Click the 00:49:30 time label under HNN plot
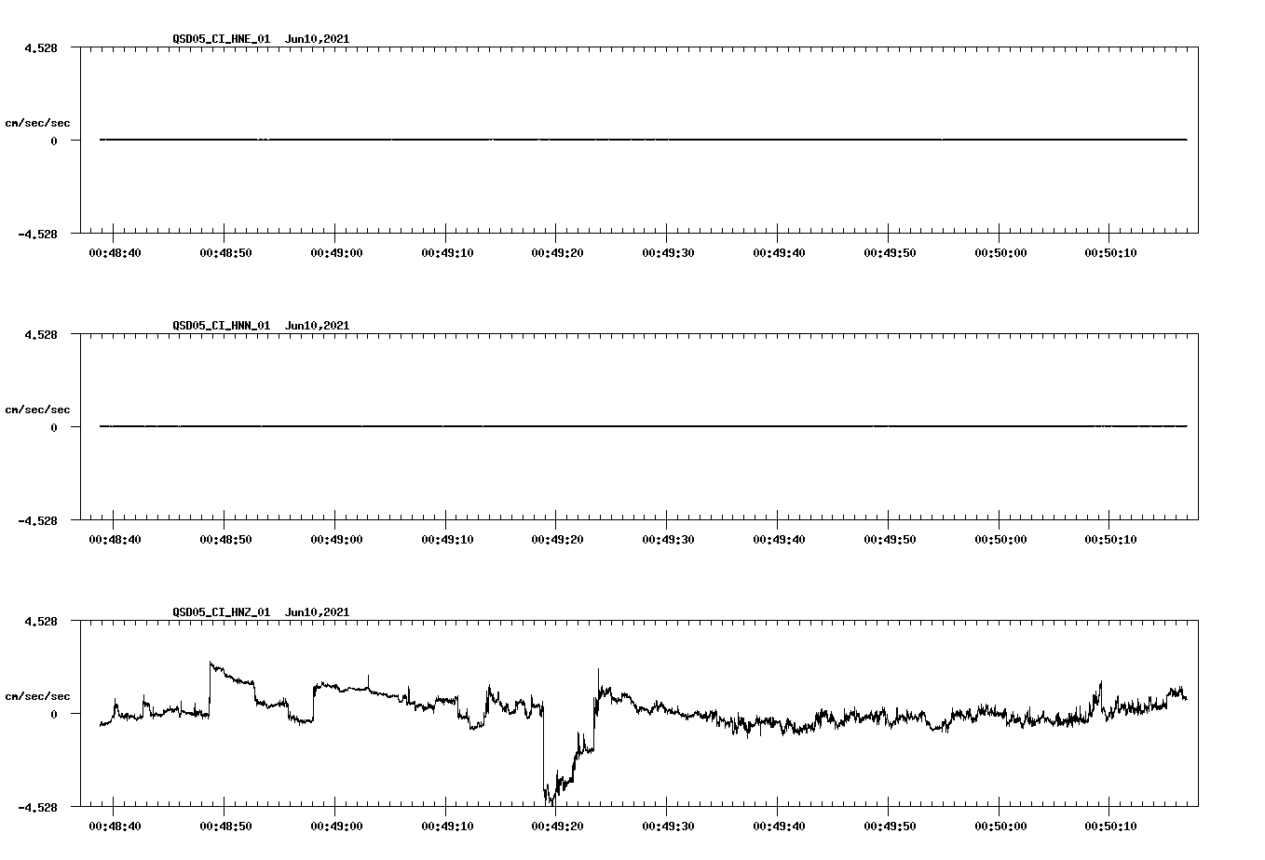 point(668,539)
